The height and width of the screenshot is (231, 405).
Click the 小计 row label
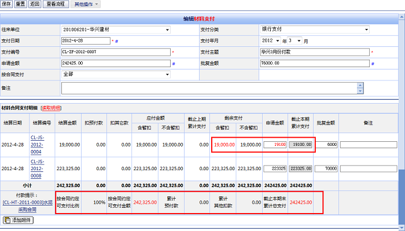click(x=27, y=185)
